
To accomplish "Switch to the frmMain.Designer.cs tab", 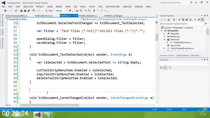I will 88,16.
